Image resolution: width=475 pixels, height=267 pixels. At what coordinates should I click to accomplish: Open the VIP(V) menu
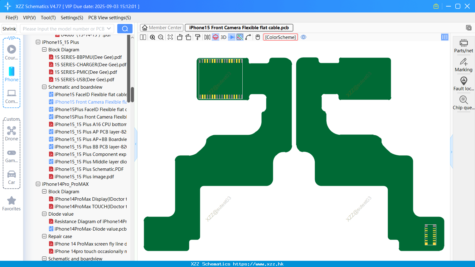(x=29, y=18)
